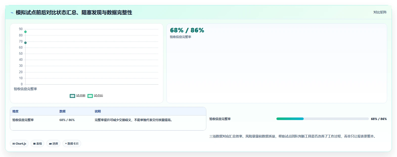The height and width of the screenshot is (157, 397).
Task: Click the 验收信息完整率 progress bar
Action: [x=322, y=119]
